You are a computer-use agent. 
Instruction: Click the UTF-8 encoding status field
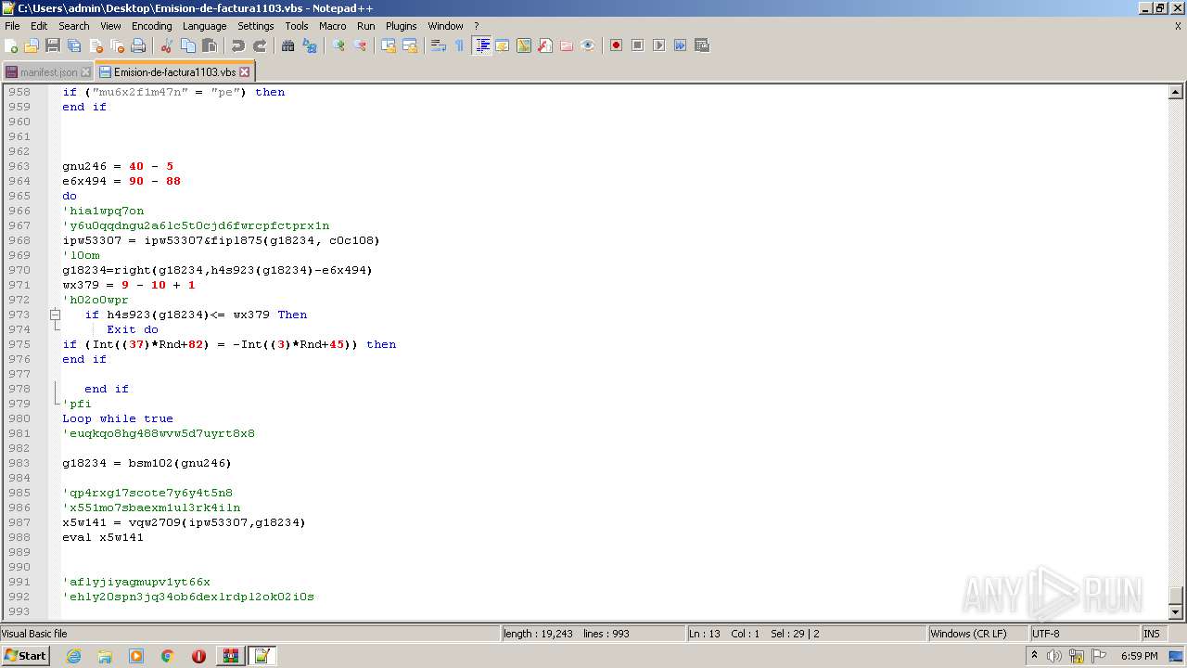(1085, 634)
